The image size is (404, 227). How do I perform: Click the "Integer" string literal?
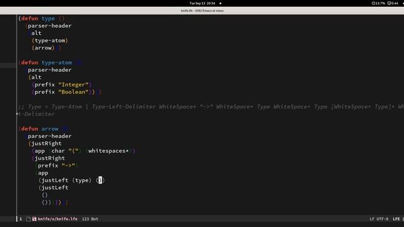point(73,84)
